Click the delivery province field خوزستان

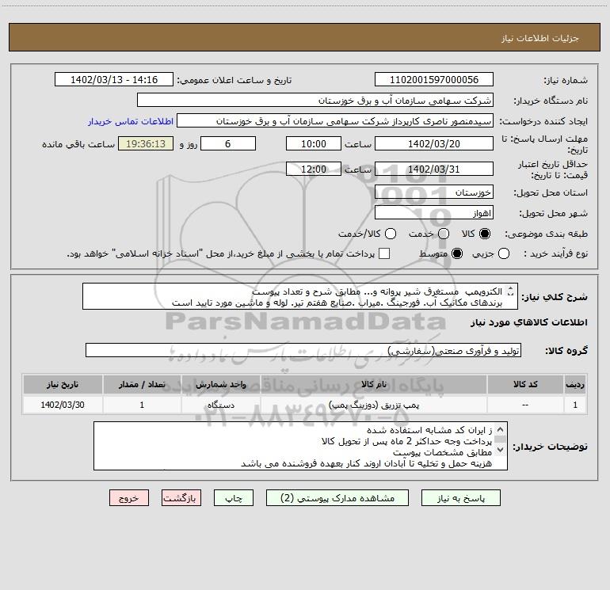(x=434, y=192)
